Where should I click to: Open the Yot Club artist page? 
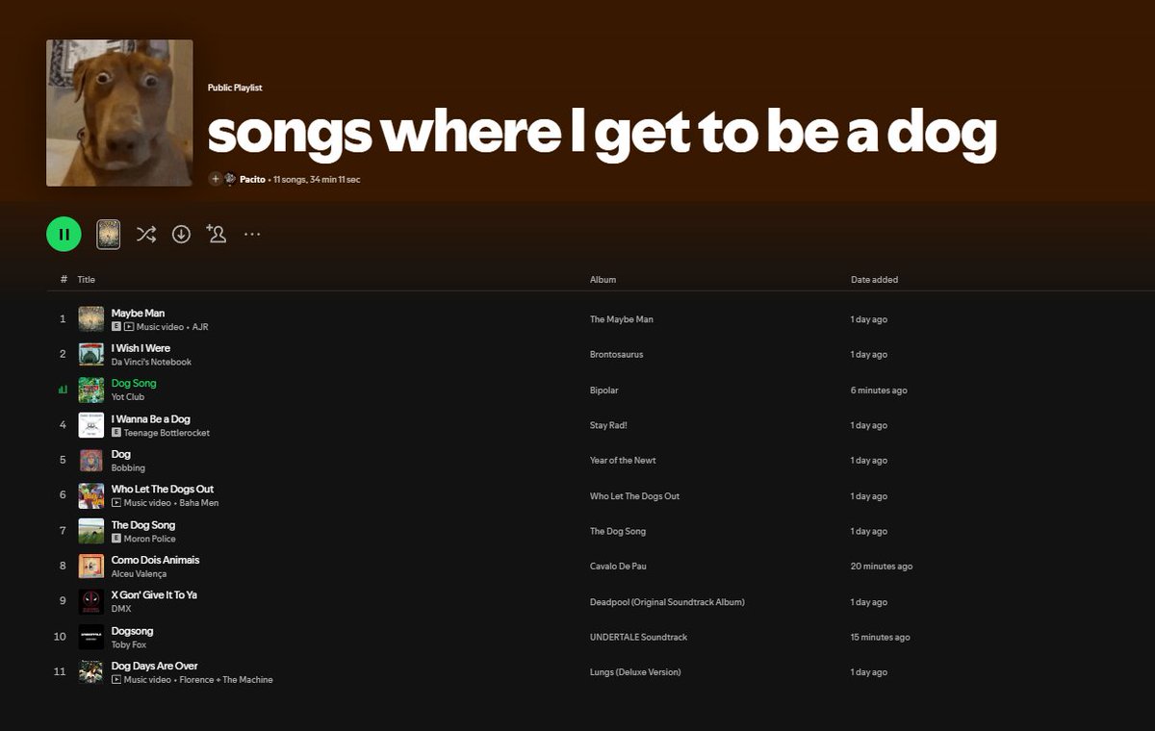[128, 397]
